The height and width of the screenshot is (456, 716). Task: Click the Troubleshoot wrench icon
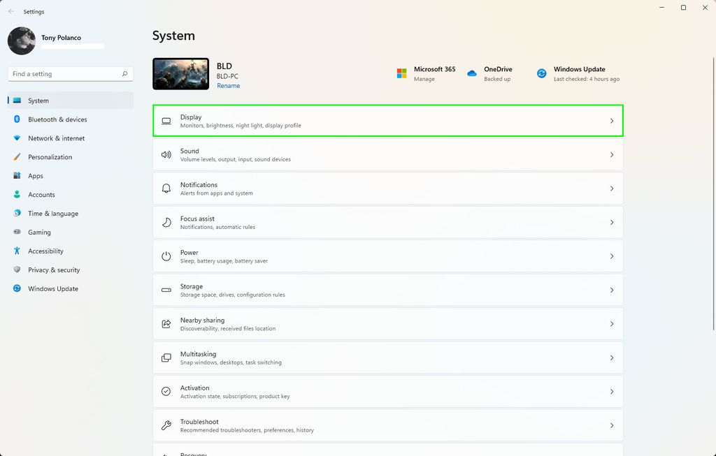[x=166, y=425]
